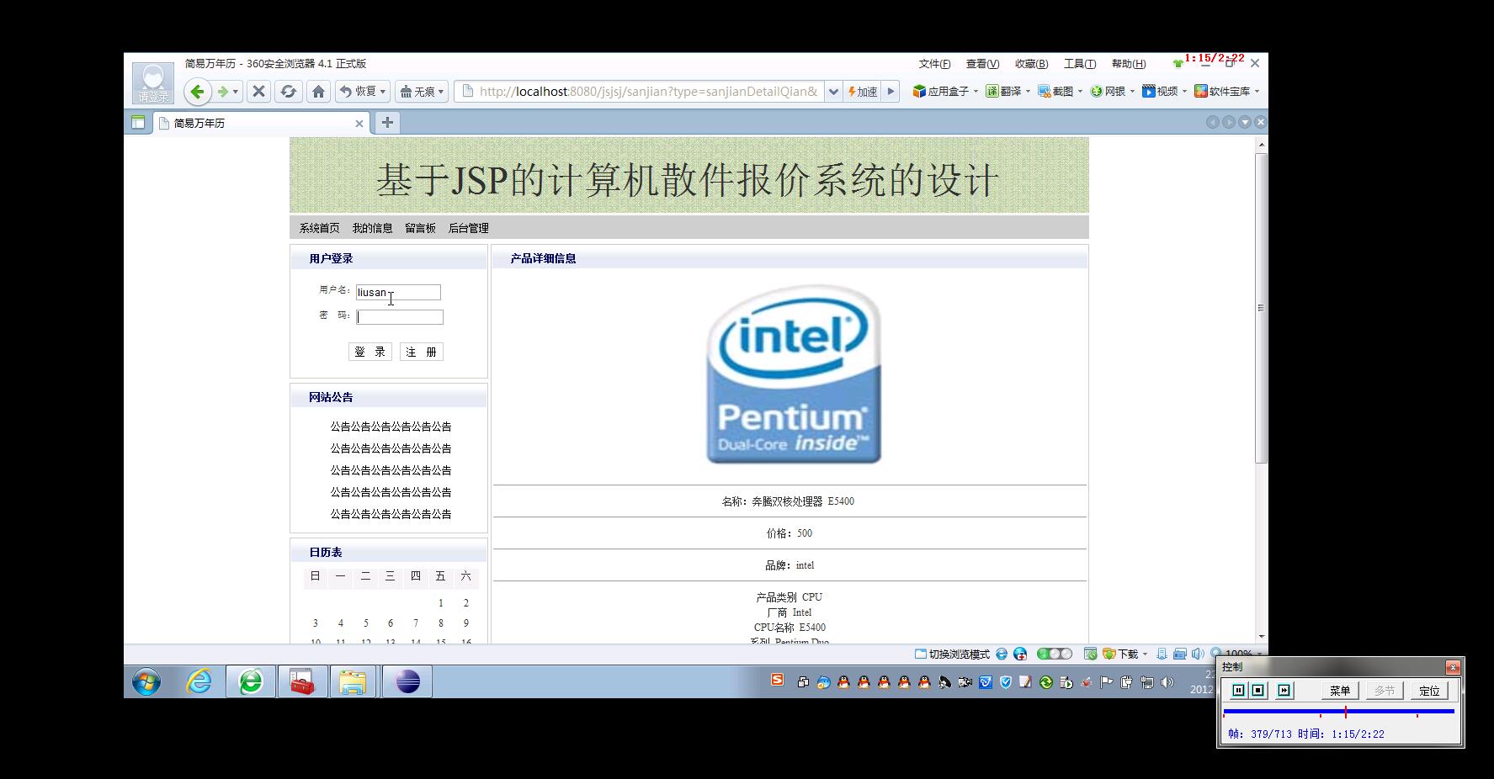Open the 留言板 nav link
This screenshot has width=1494, height=779.
point(420,228)
